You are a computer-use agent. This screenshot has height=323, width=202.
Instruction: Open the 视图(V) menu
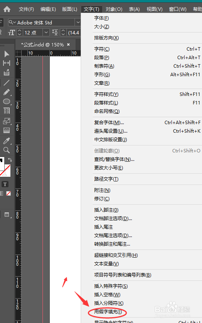154,9
